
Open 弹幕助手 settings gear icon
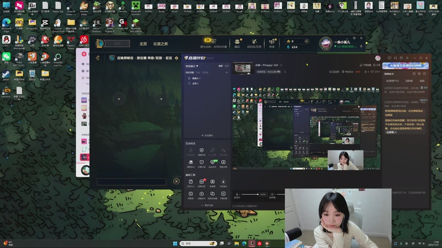(419, 74)
